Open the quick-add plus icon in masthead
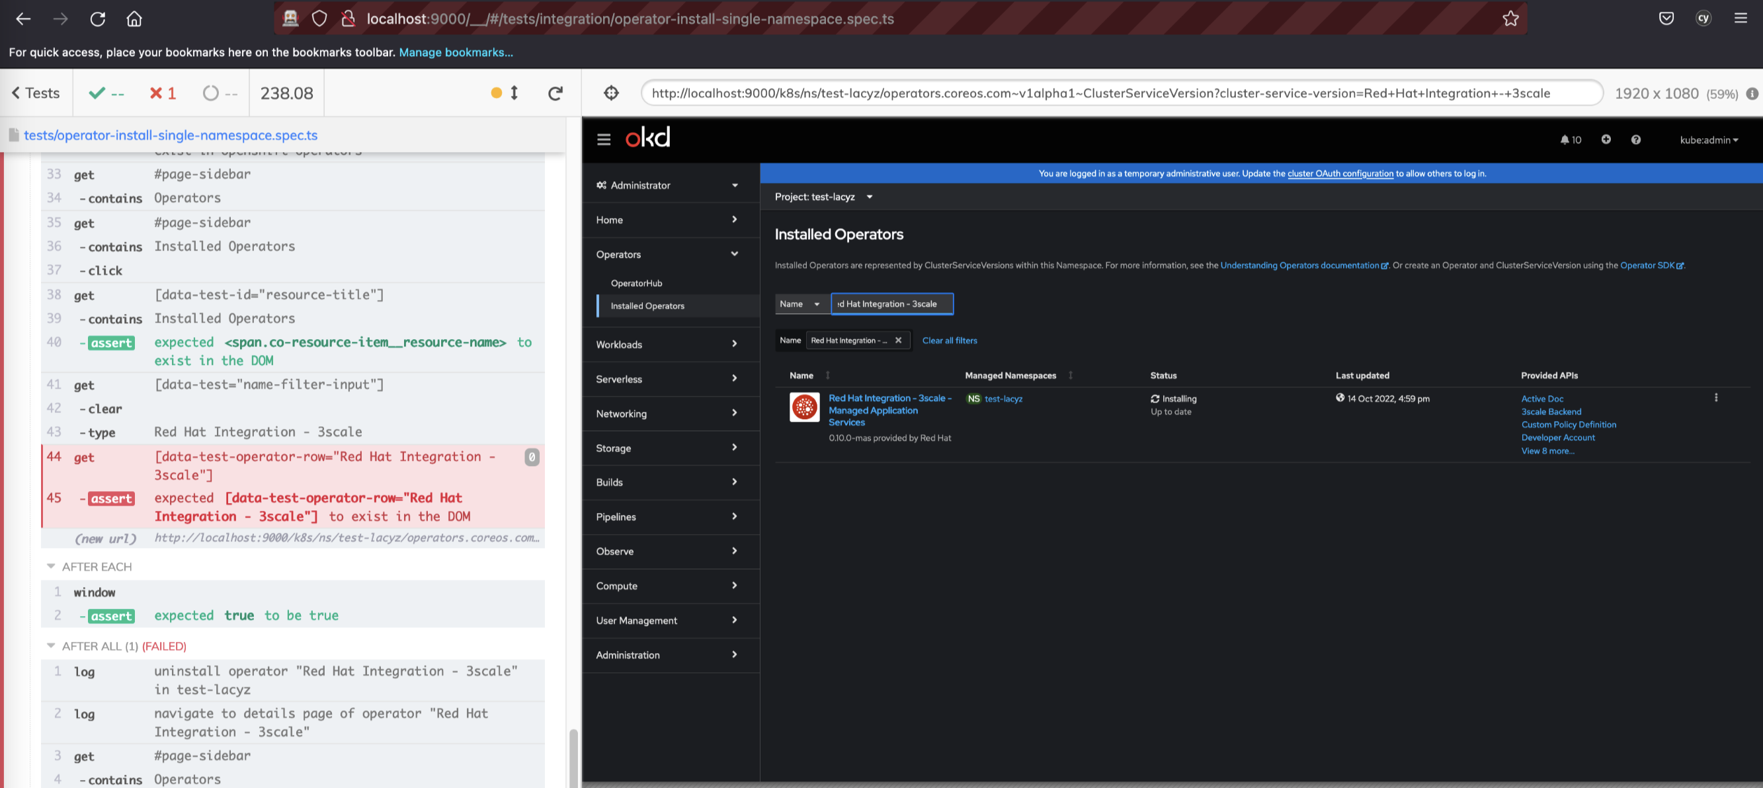This screenshot has width=1763, height=788. click(x=1606, y=139)
